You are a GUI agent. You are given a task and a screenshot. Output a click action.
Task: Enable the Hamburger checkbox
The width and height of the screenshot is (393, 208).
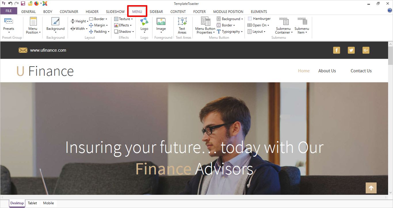[x=250, y=19]
